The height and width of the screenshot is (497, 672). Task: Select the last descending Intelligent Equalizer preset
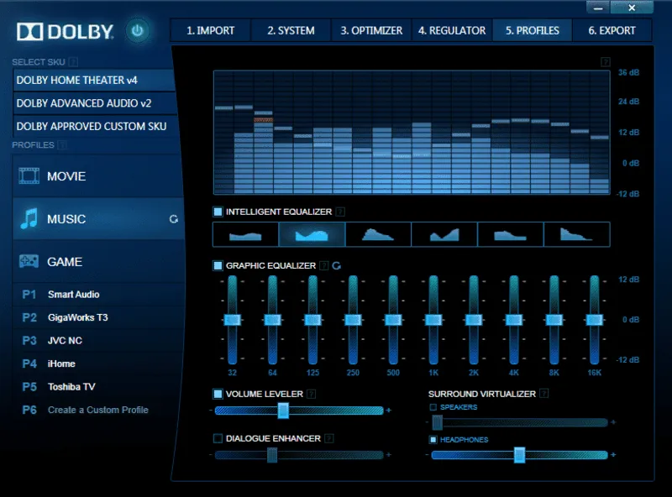576,234
